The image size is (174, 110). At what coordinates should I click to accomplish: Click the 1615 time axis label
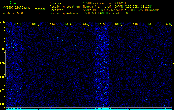85,24
